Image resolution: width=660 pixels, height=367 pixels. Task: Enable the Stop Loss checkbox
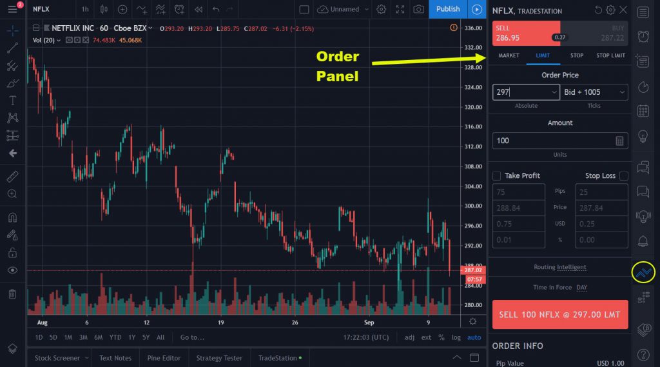click(x=623, y=176)
